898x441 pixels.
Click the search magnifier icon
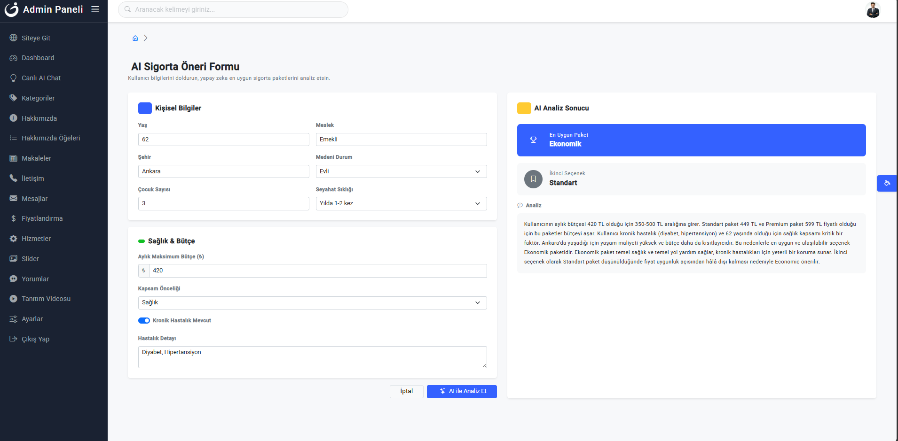[x=127, y=9]
